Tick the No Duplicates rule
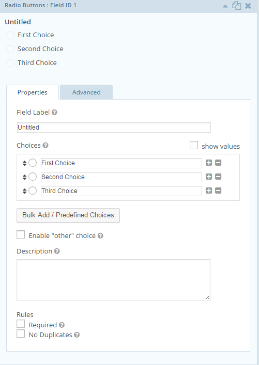The height and width of the screenshot is (365, 259). tap(21, 334)
